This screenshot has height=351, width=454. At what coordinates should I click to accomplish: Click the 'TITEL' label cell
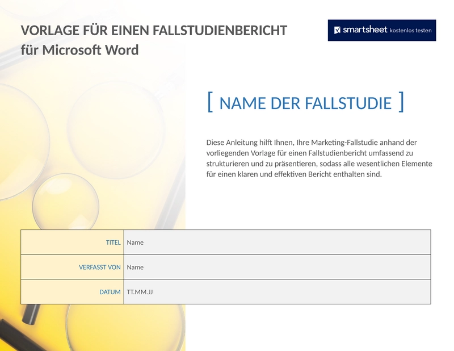pyautogui.click(x=73, y=243)
